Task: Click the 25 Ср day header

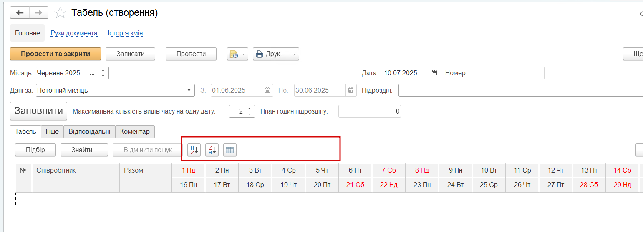Action: [x=489, y=185]
